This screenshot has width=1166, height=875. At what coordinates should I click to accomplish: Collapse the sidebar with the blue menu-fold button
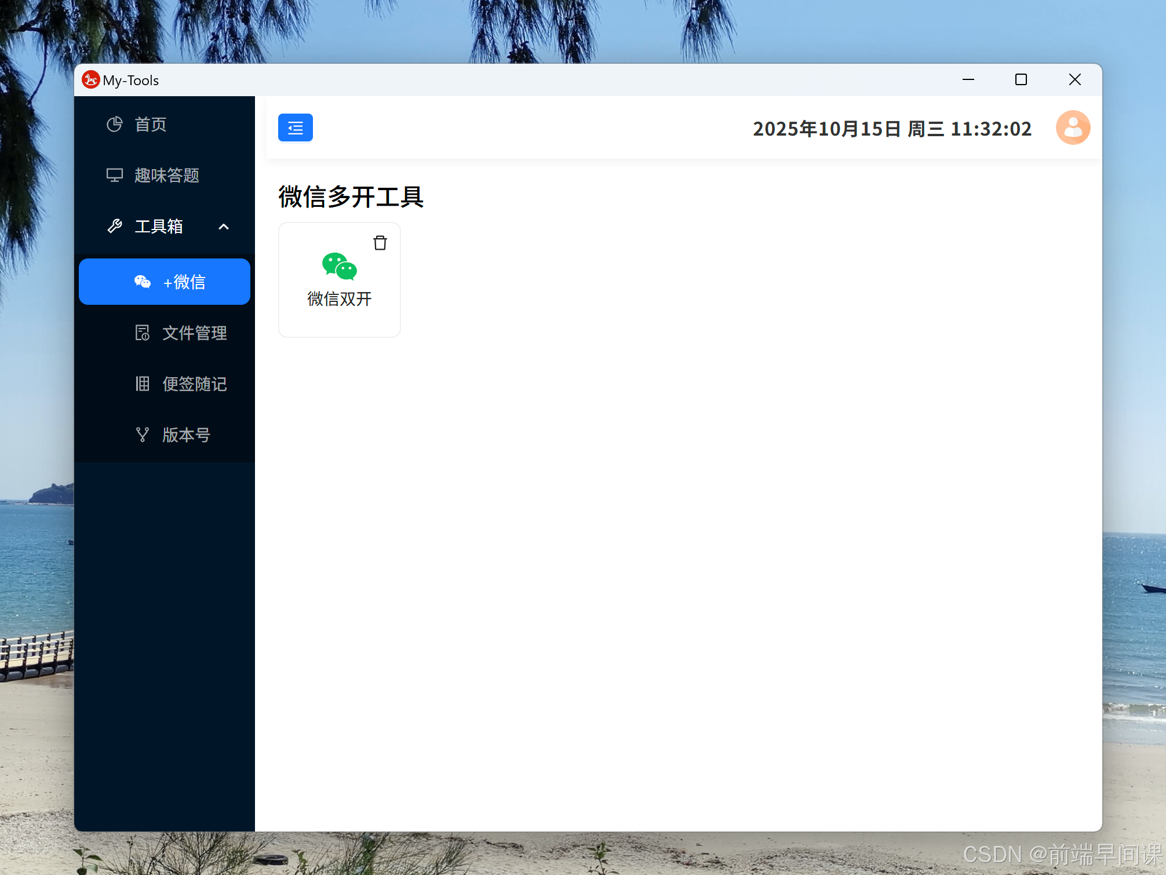click(x=295, y=127)
